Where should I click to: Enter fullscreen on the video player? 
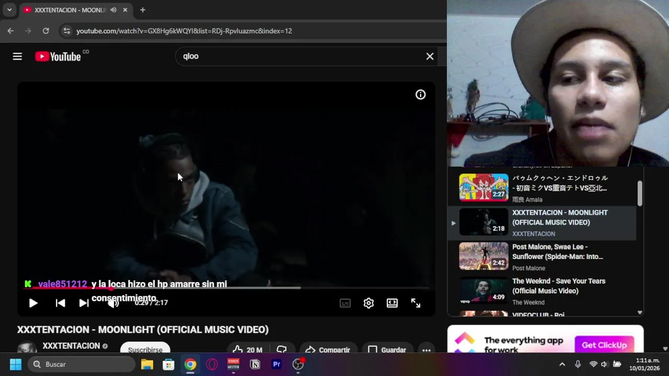point(416,303)
